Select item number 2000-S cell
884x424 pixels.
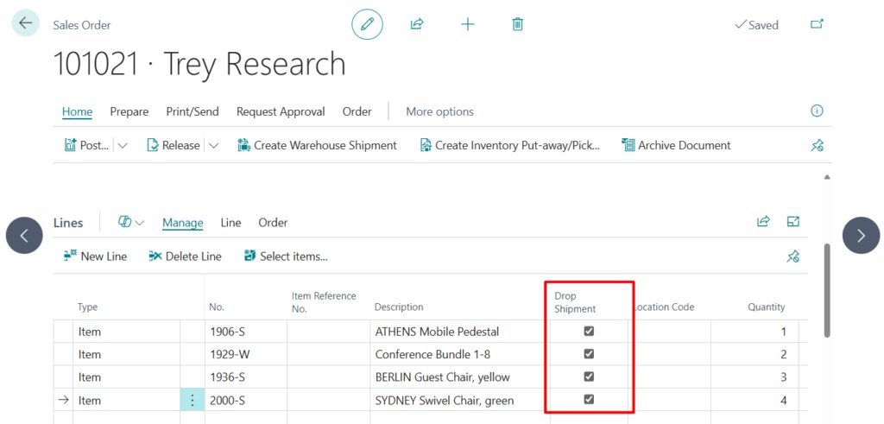[x=246, y=401]
